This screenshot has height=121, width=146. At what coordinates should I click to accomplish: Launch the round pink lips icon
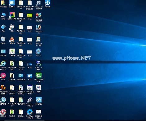[3, 76]
